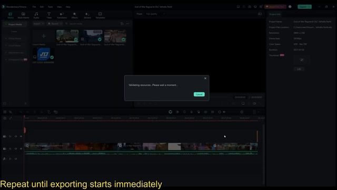Open the timeline settings gear icon
Screen dimensions: 337x190
click(242, 112)
